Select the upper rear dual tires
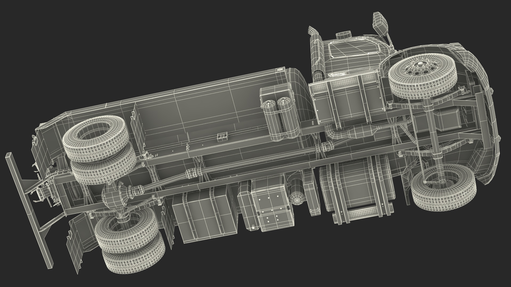Image resolution: width=511 pixels, height=287 pixels. click(x=99, y=151)
